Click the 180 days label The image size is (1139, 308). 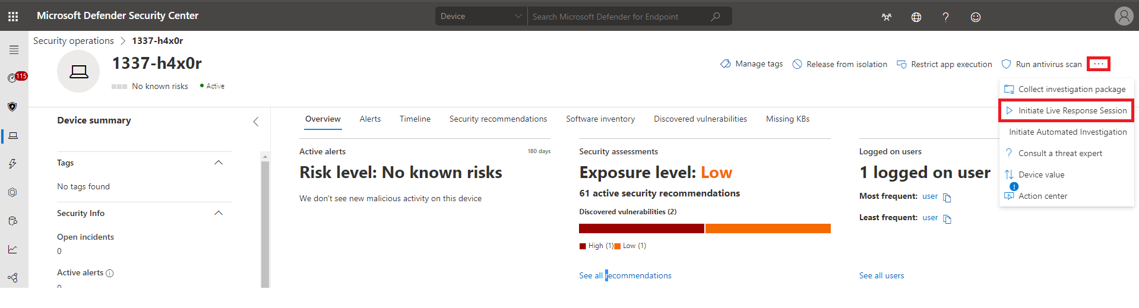pyautogui.click(x=539, y=151)
